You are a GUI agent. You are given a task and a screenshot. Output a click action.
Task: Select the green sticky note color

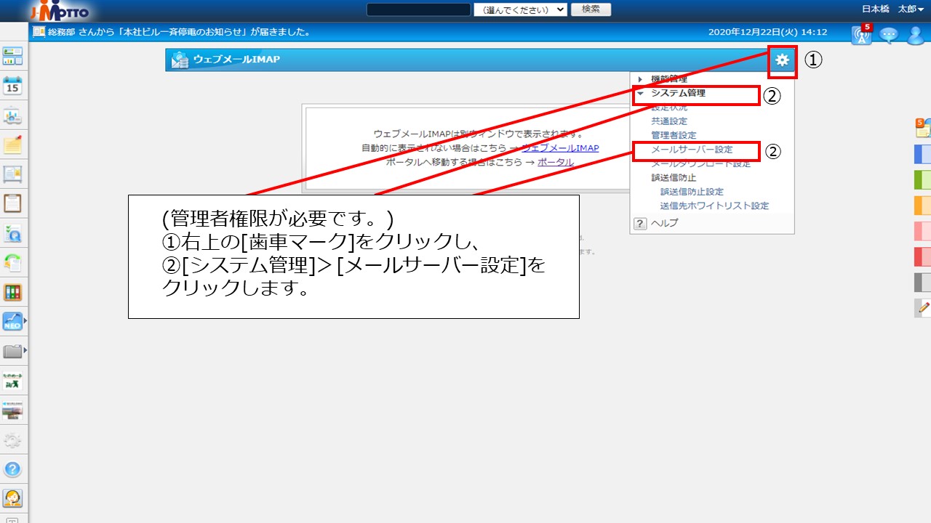[x=922, y=179]
